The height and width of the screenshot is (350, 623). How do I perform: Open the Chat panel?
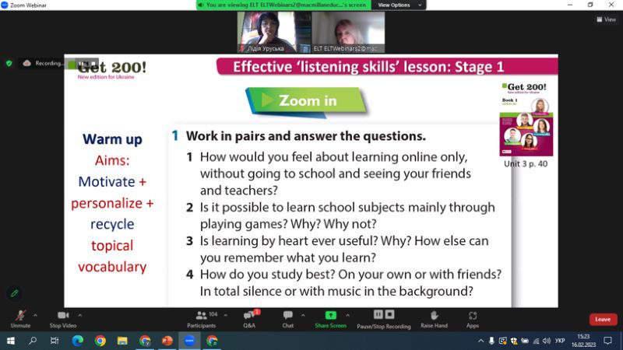(287, 319)
